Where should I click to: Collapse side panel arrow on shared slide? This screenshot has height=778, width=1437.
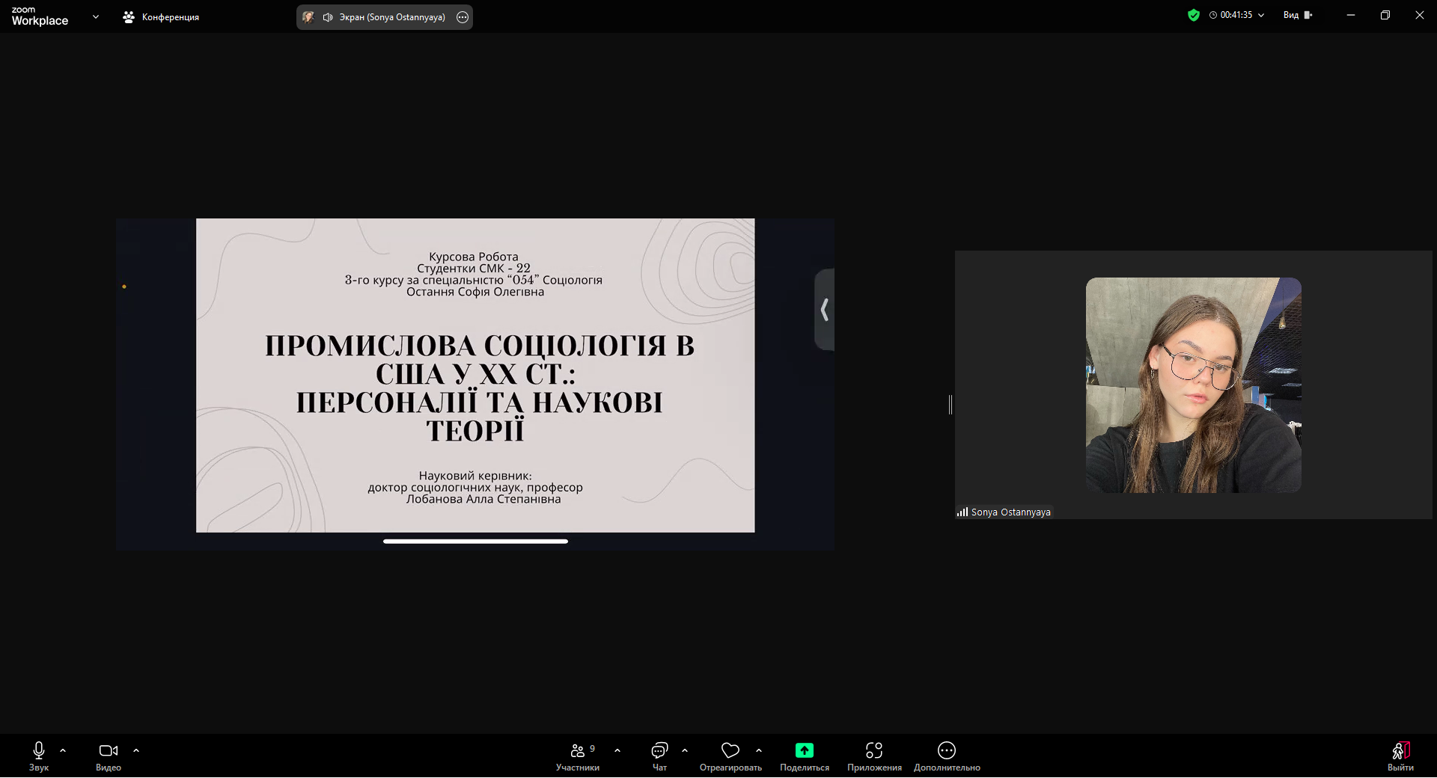[825, 310]
